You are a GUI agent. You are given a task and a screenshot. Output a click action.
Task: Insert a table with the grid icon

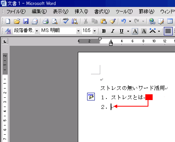[170, 21]
